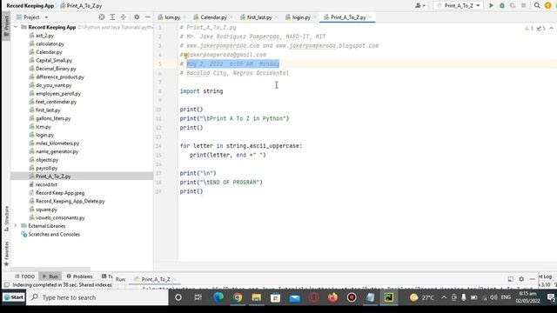
Task: Open Project panel settings gear
Action: 137,17
